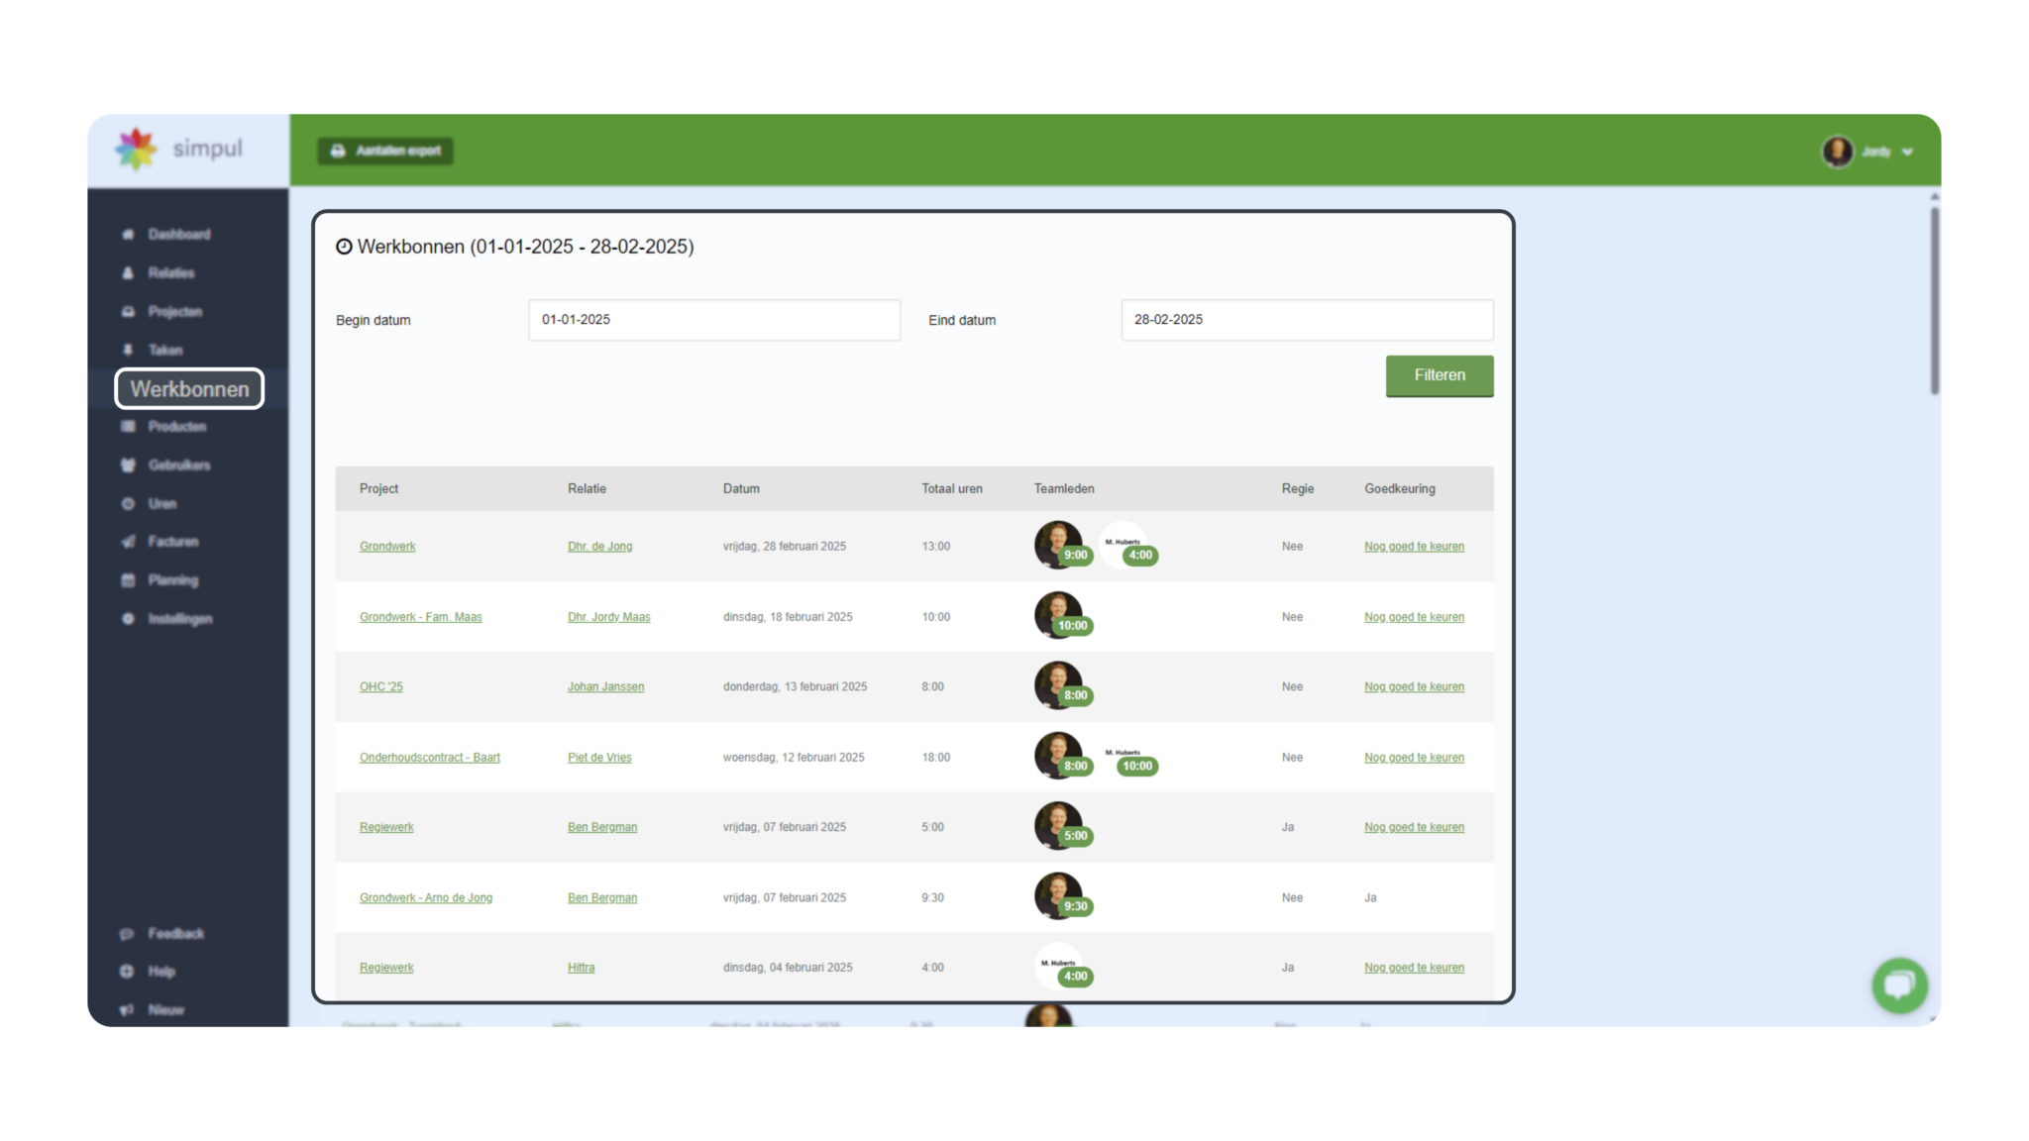Click the Filteren button
2029x1141 pixels.
pyautogui.click(x=1440, y=376)
